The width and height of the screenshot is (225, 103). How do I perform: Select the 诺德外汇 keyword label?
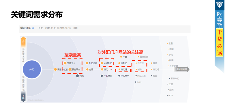coord(175,79)
